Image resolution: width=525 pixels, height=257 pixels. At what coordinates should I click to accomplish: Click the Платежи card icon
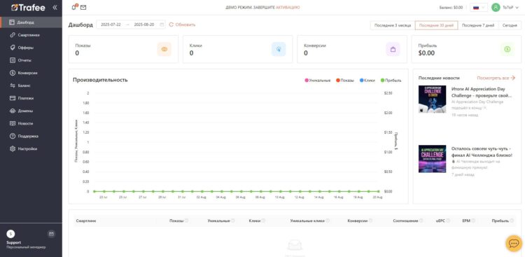(13, 98)
